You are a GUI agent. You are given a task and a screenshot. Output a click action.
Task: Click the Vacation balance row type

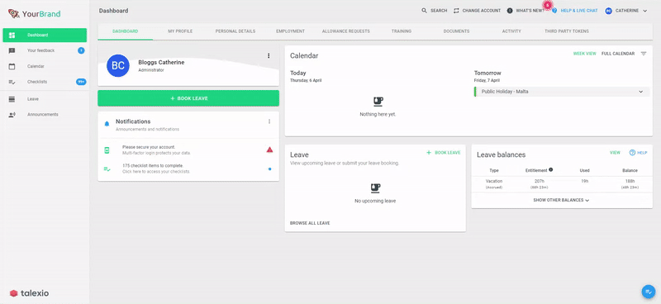pyautogui.click(x=493, y=181)
